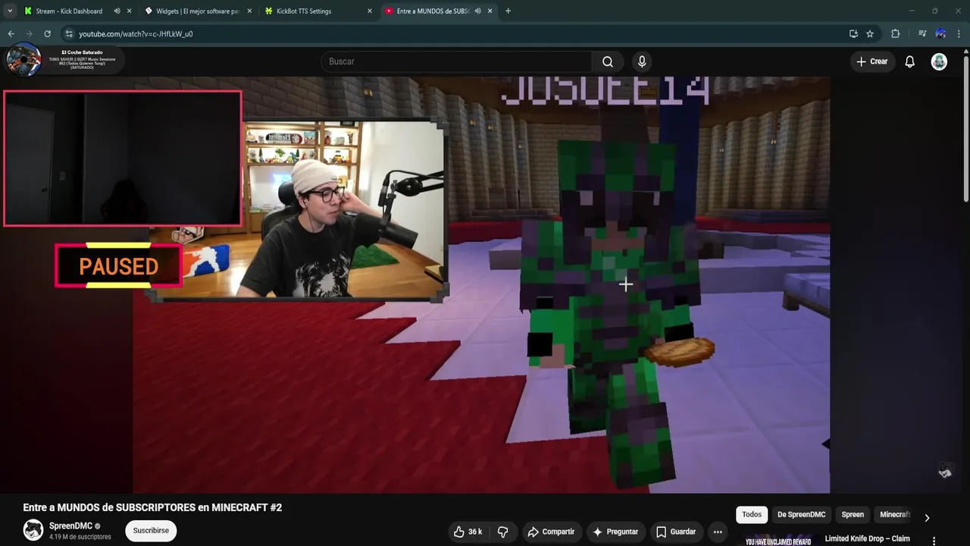Close the YouTube video tab
This screenshot has height=546, width=970.
(x=490, y=11)
